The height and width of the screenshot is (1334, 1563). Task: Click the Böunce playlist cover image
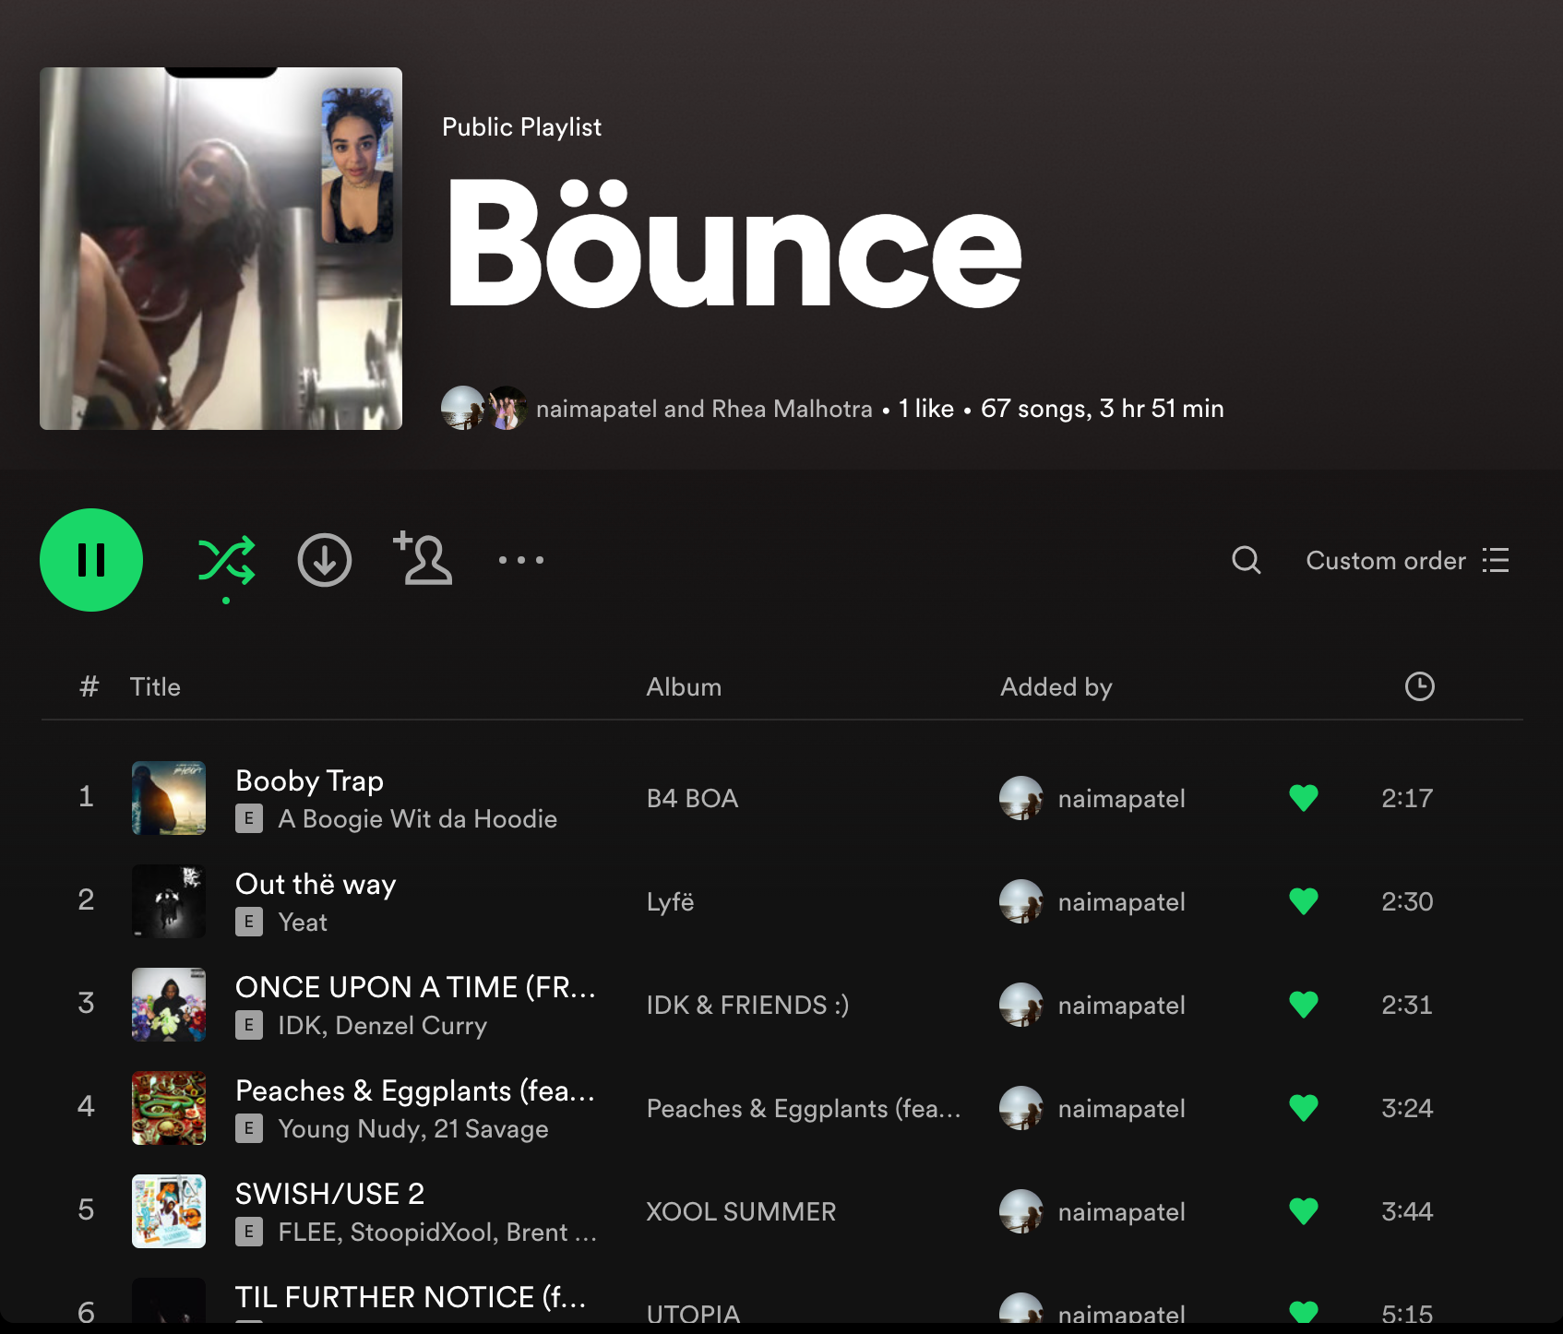[221, 248]
